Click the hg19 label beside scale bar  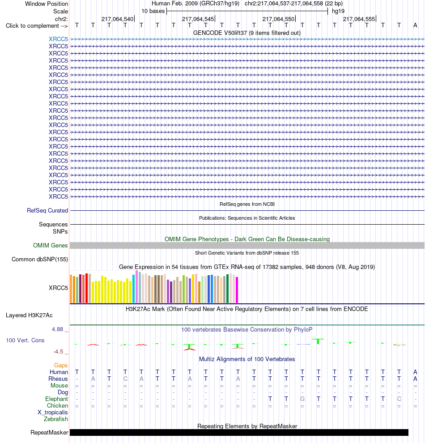(338, 11)
